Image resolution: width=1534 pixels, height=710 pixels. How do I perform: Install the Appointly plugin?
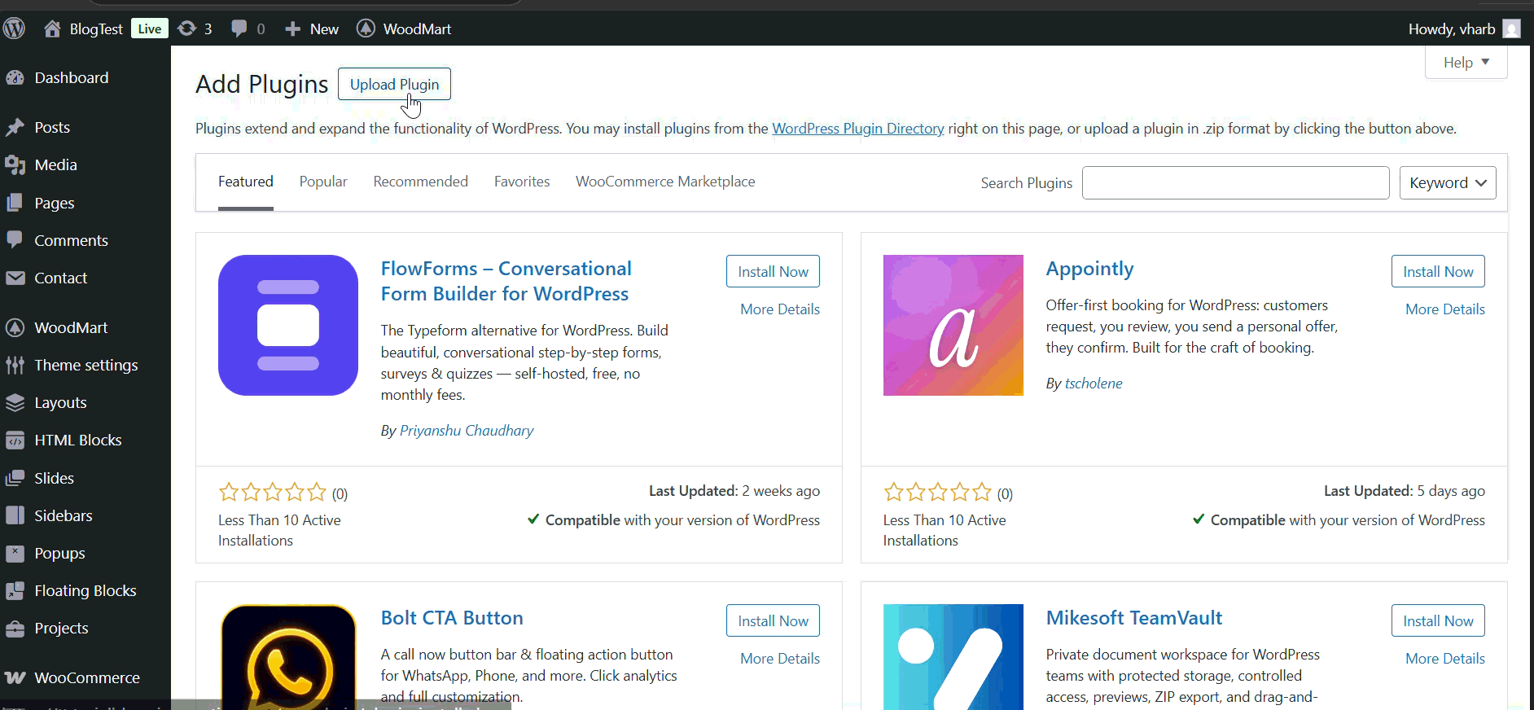[x=1437, y=272]
